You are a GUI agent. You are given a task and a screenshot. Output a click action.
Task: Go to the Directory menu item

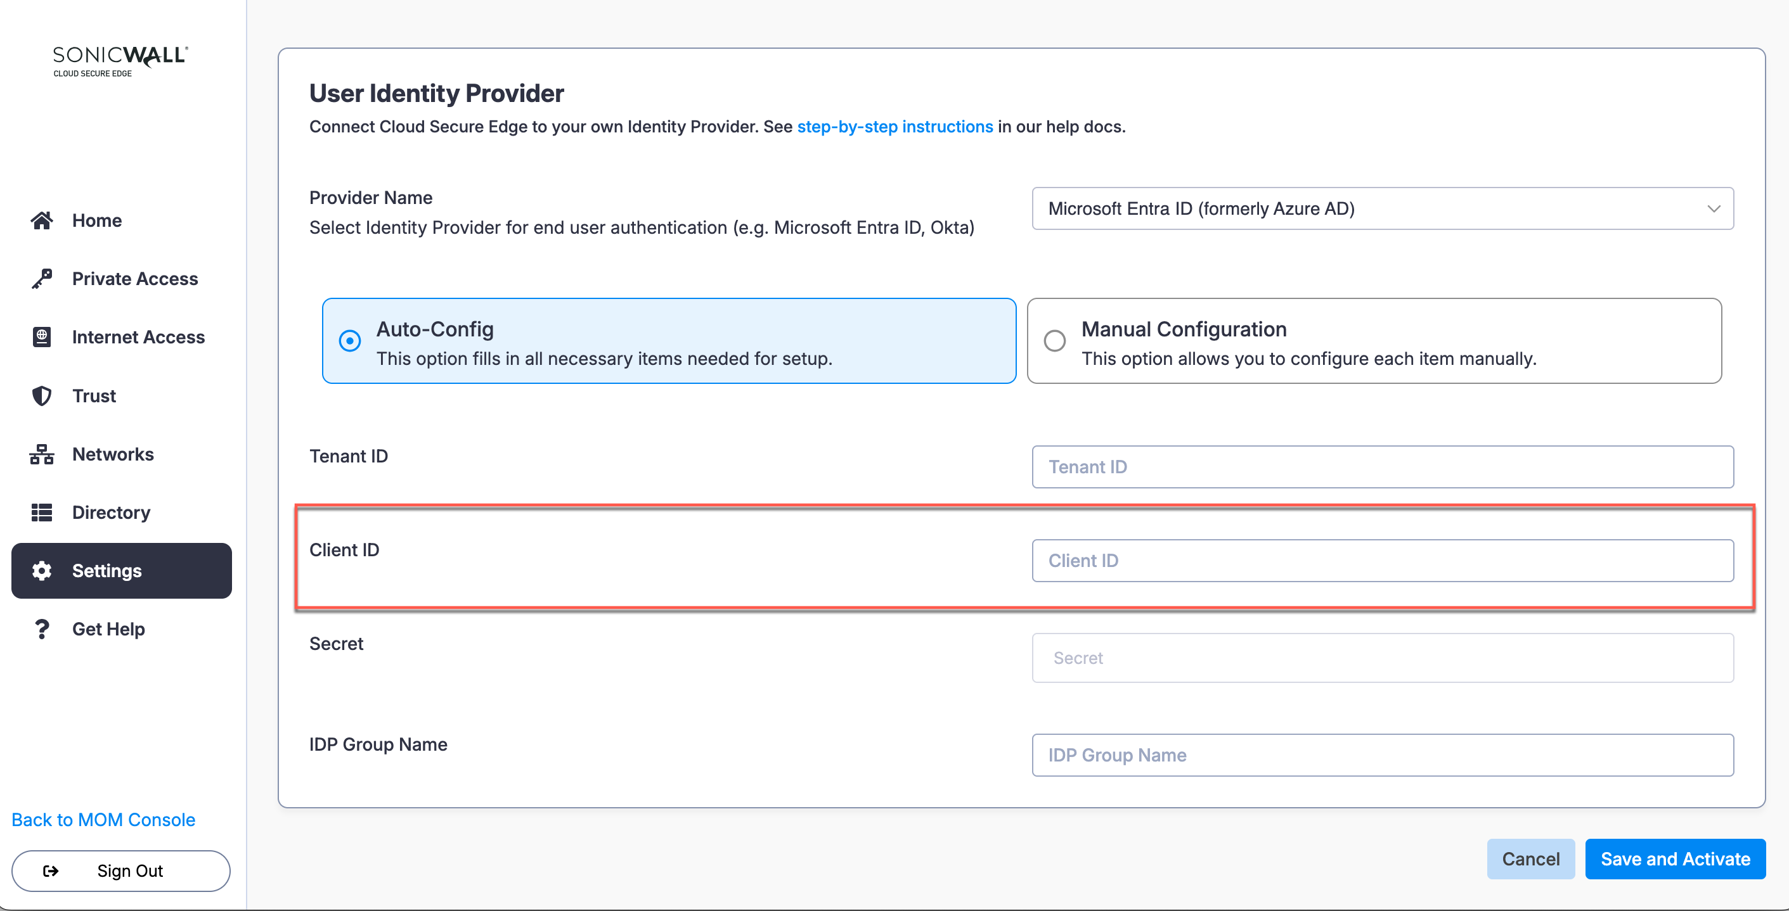click(111, 513)
